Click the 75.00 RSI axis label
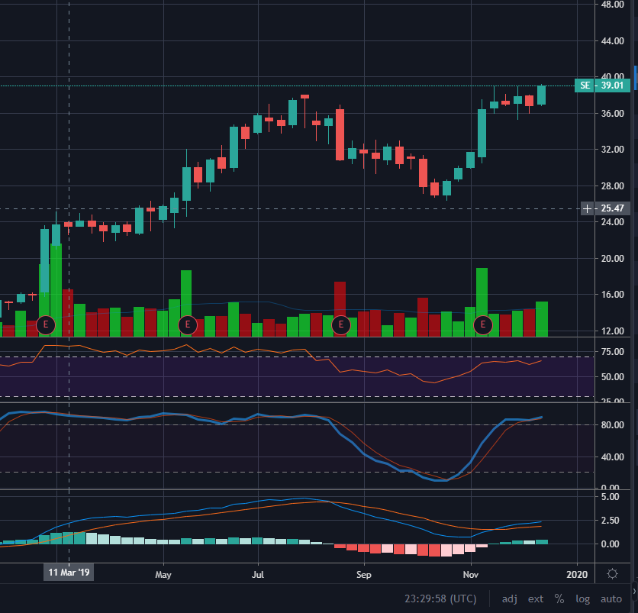This screenshot has height=613, width=638. pos(612,352)
